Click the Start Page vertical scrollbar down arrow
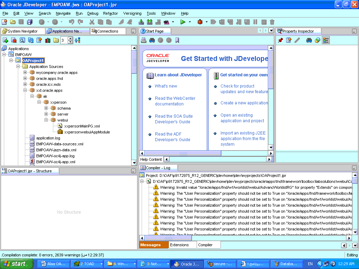This screenshot has width=359, height=269. coord(271,147)
